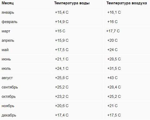Click the март month cell
Viewport: 150px width, 120px height.
tap(6, 31)
